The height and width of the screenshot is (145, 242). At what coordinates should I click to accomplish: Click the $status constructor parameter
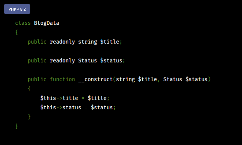point(197,80)
